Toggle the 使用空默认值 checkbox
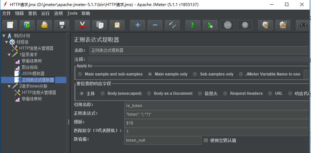This screenshot has width=311, height=153. coord(206,140)
